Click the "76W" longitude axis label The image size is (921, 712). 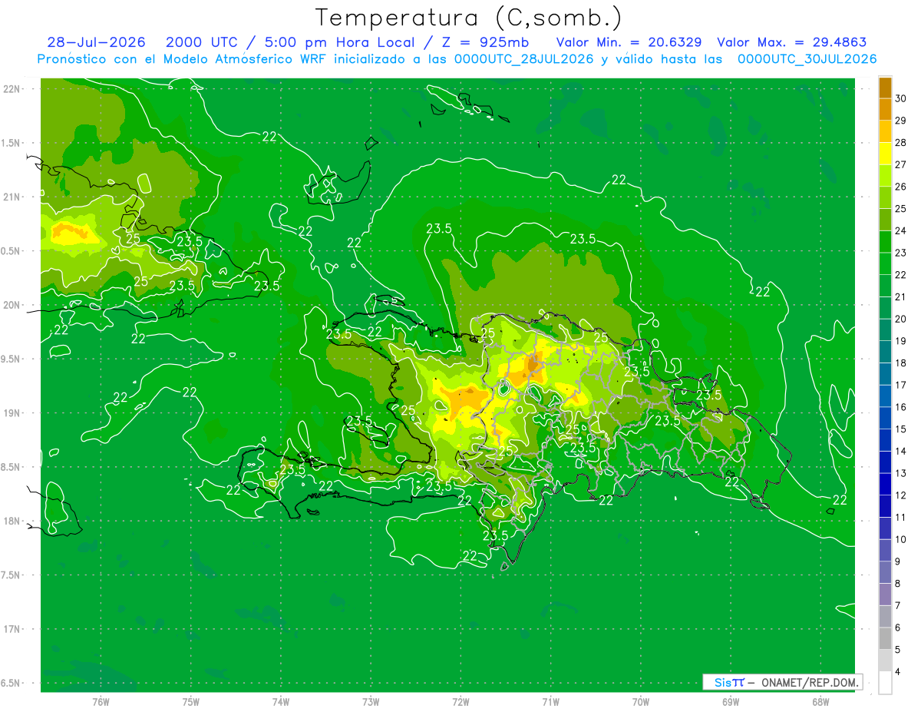[x=101, y=702]
